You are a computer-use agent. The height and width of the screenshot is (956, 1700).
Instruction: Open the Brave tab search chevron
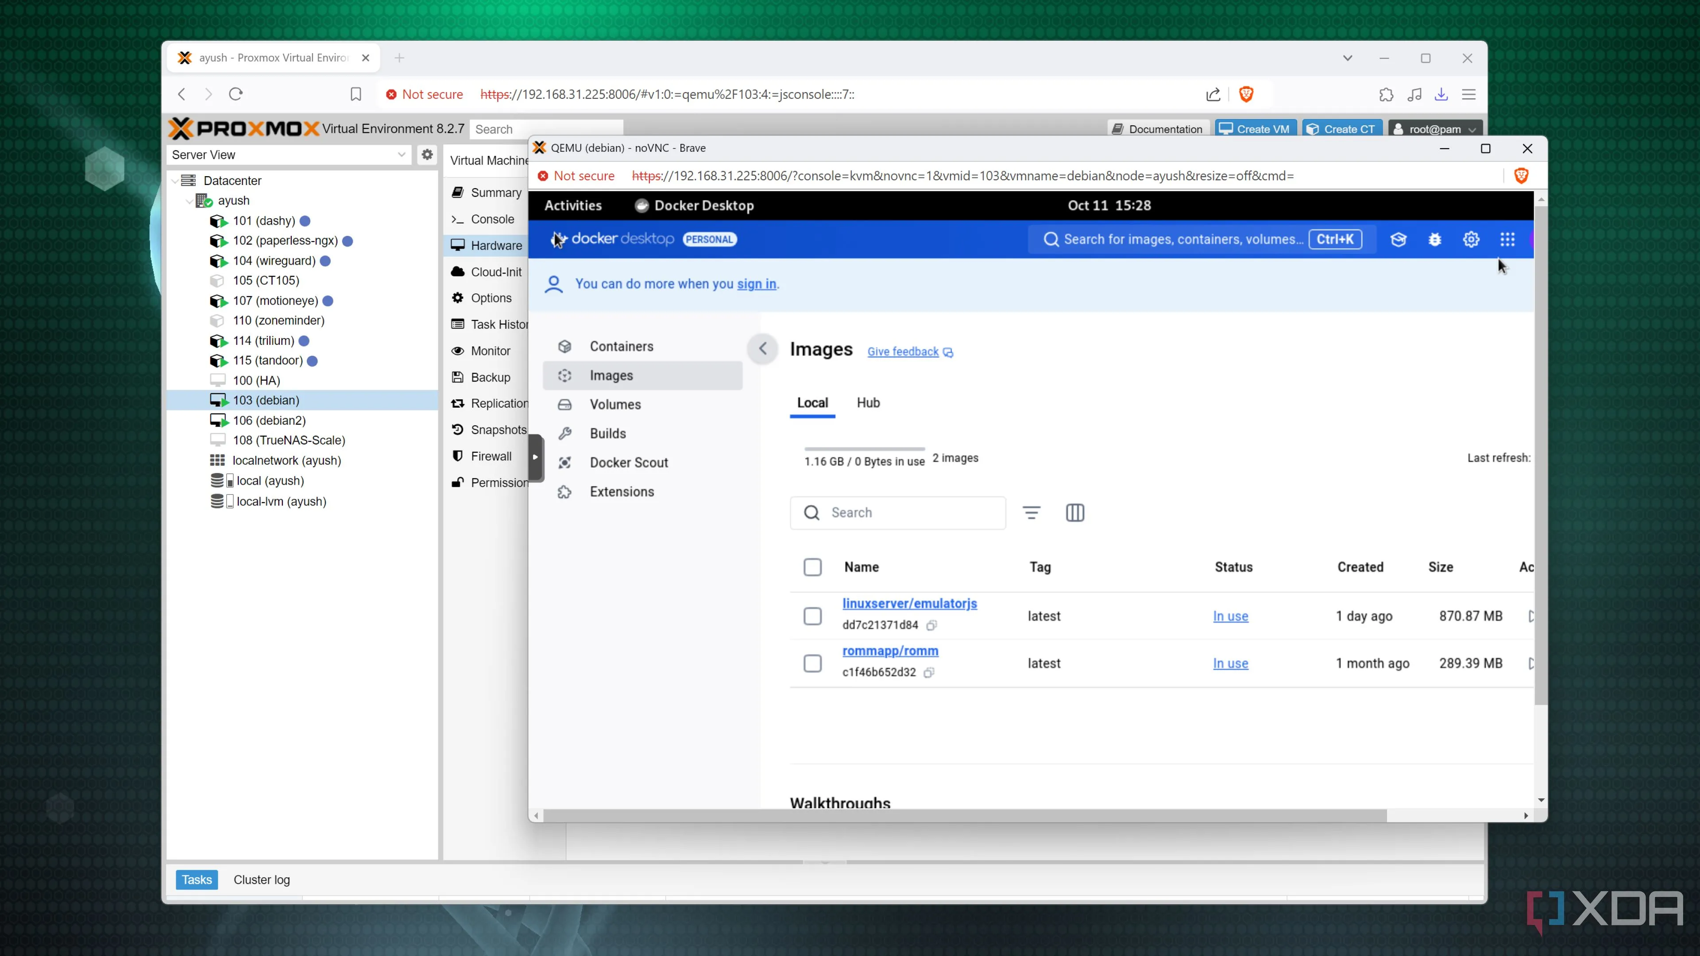coord(1348,58)
